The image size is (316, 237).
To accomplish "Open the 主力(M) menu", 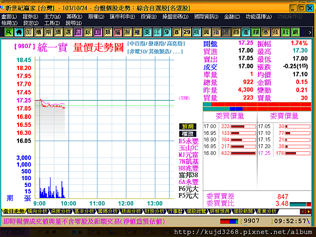I will (52, 17).
